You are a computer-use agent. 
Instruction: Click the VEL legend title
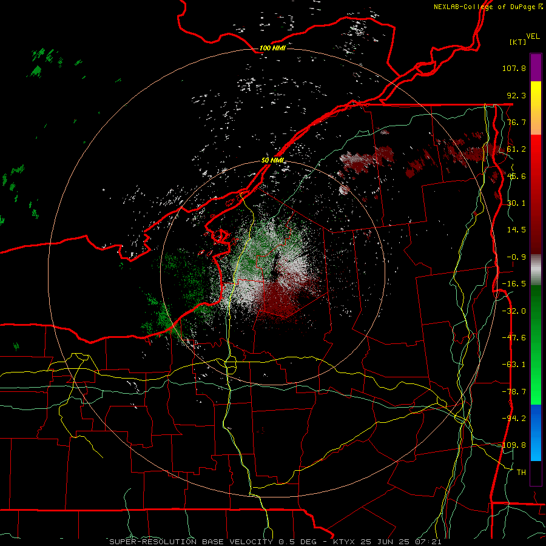point(533,36)
